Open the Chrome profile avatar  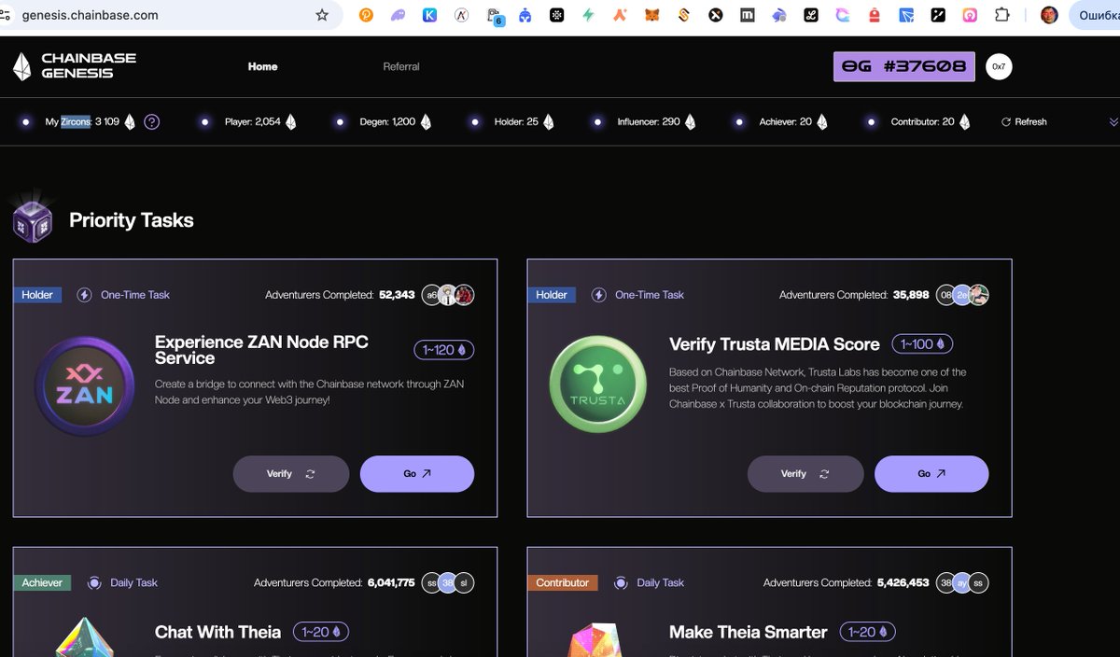coord(1049,15)
